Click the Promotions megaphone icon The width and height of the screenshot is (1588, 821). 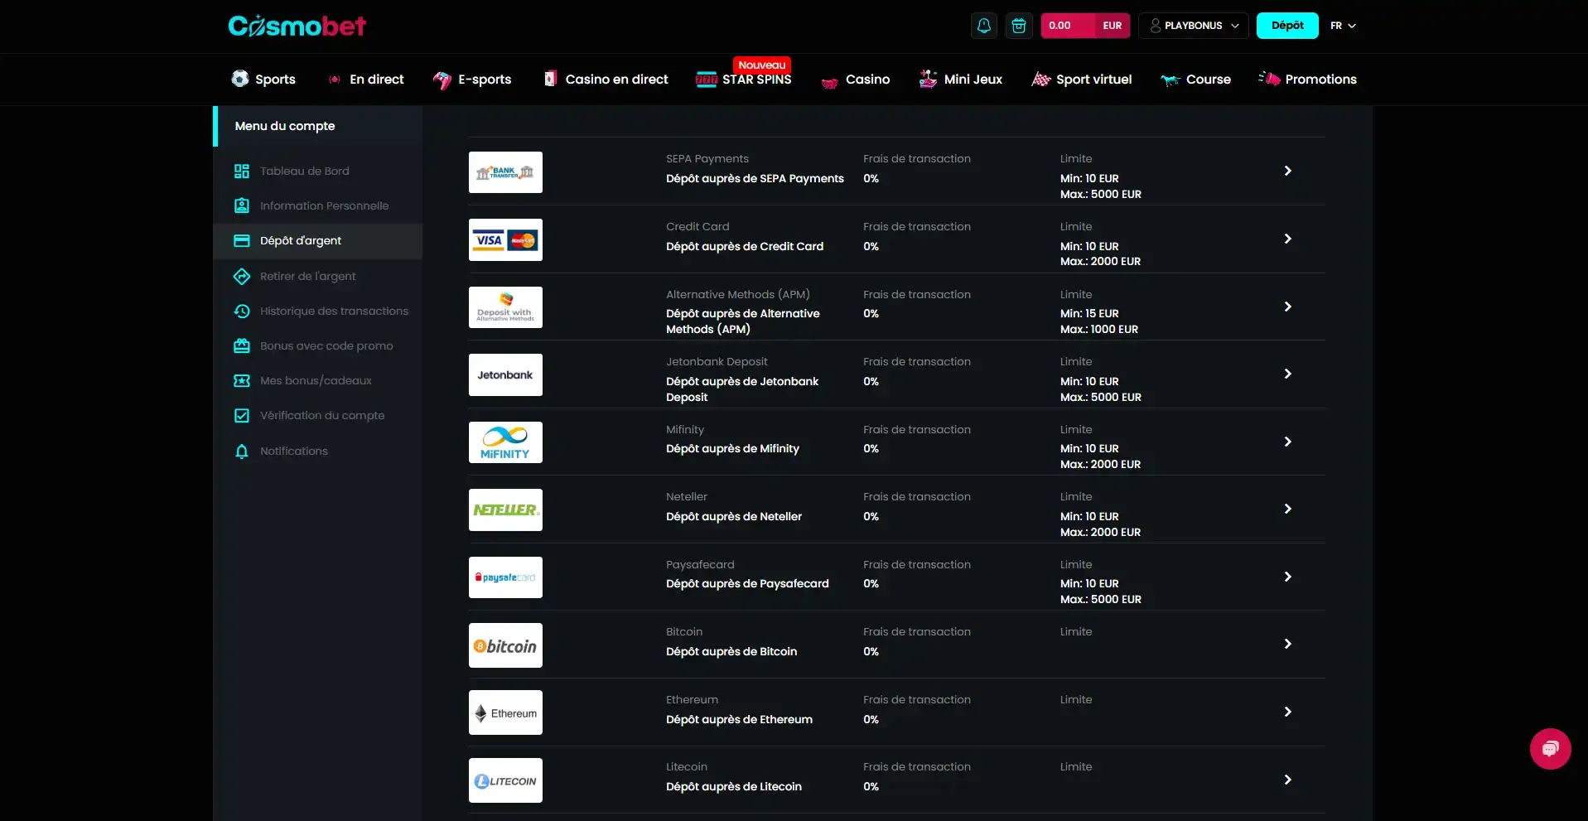coord(1269,78)
